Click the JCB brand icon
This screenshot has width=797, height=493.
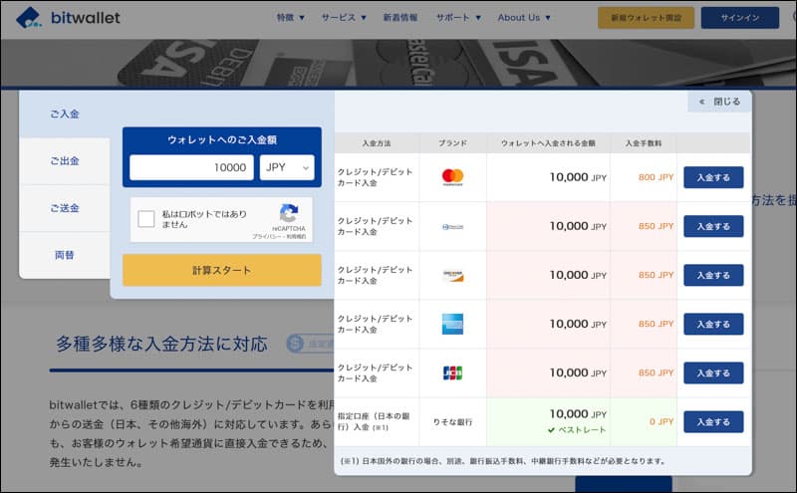(x=452, y=372)
